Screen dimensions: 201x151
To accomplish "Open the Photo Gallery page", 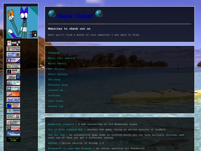I will (x=58, y=74).
